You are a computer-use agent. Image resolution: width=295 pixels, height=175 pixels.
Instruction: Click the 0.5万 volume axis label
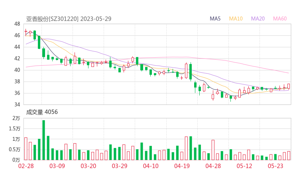14,150
